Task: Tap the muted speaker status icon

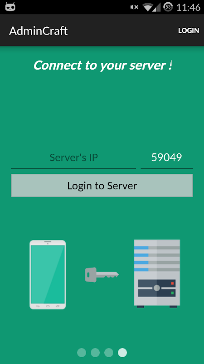Action: pyautogui.click(x=134, y=7)
